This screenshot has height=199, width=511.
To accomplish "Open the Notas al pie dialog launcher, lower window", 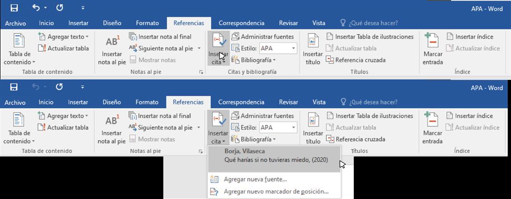I will 200,151.
